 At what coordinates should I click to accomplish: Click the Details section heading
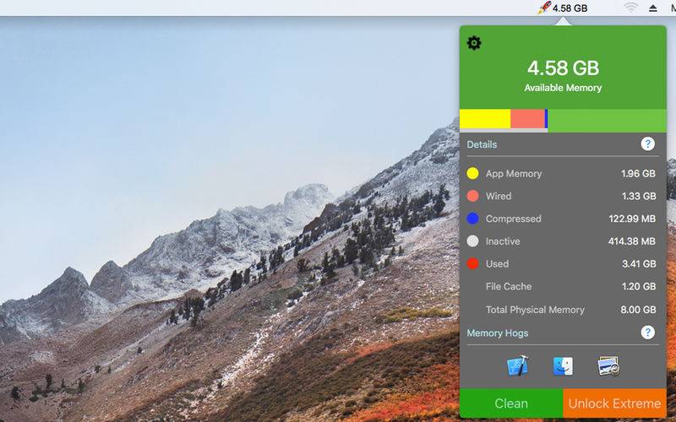point(482,144)
